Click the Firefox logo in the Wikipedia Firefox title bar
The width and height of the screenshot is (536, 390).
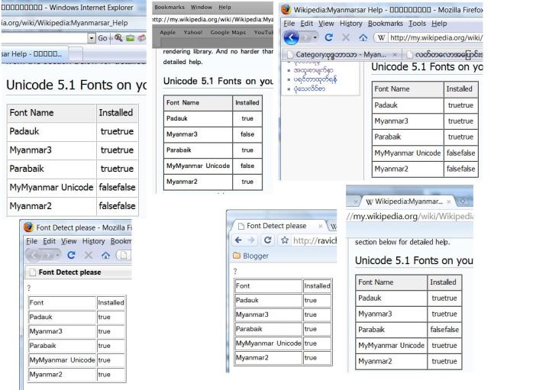point(286,10)
